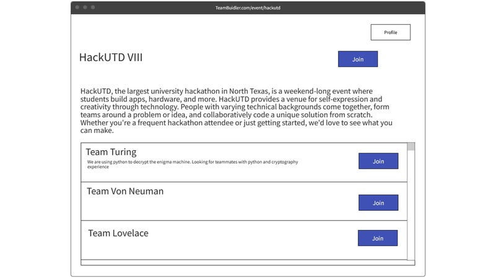Viewport: 499px width, 280px height.
Task: Click the team list scrollbar thumb
Action: pyautogui.click(x=411, y=146)
